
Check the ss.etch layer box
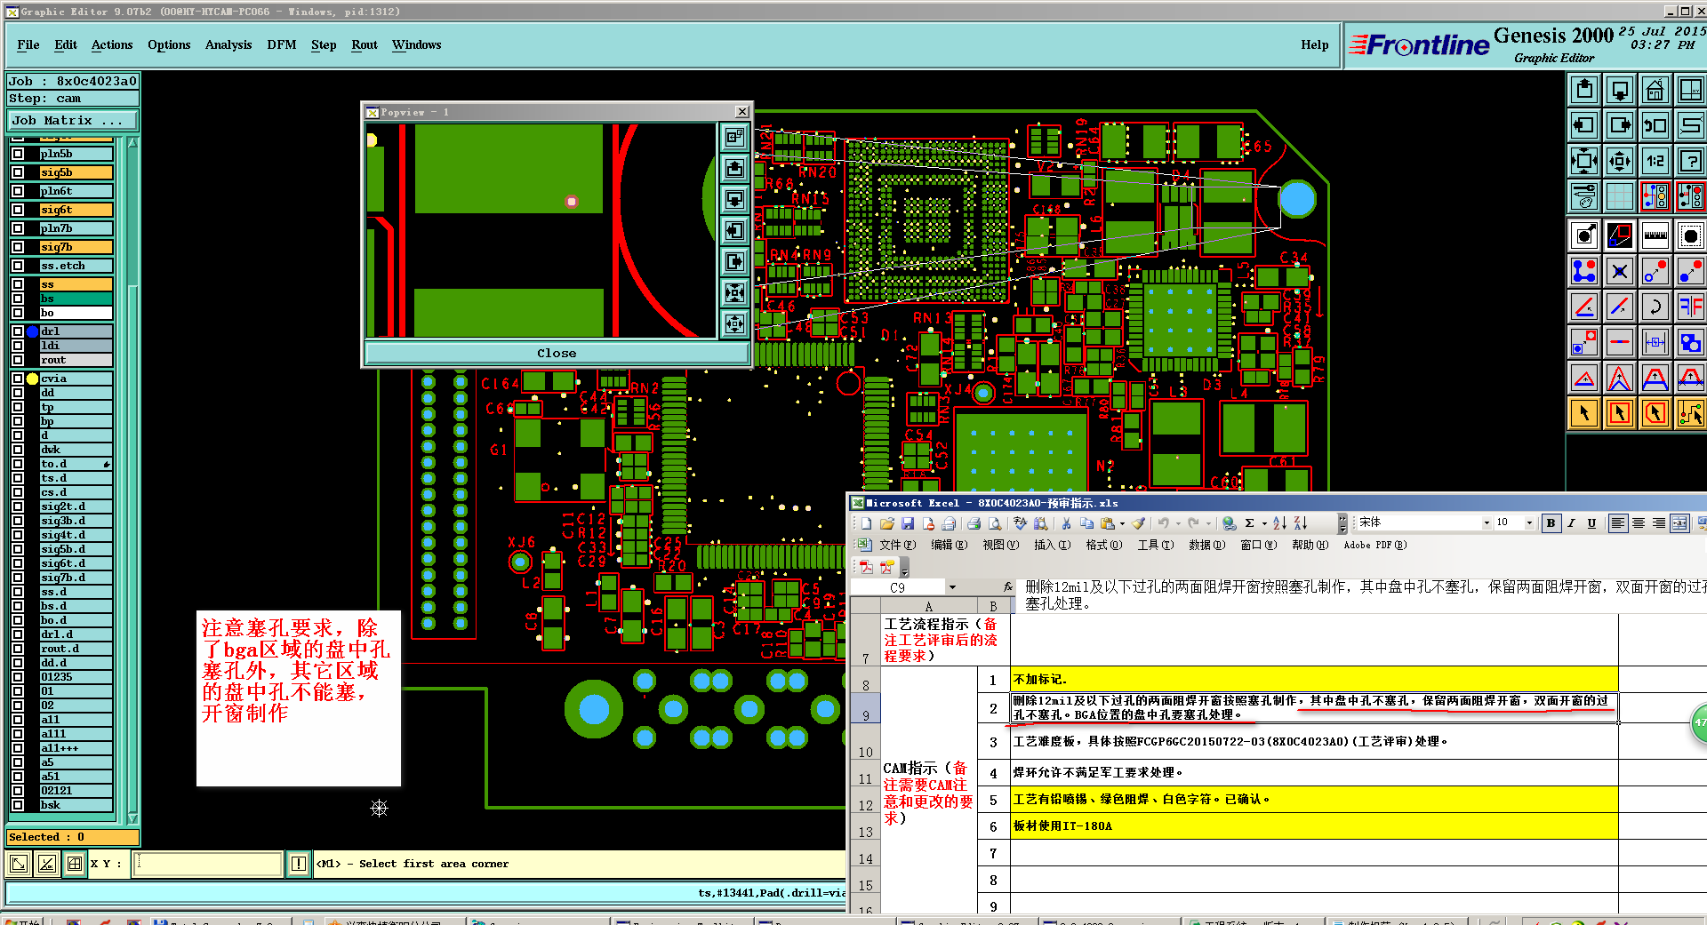pyautogui.click(x=18, y=266)
